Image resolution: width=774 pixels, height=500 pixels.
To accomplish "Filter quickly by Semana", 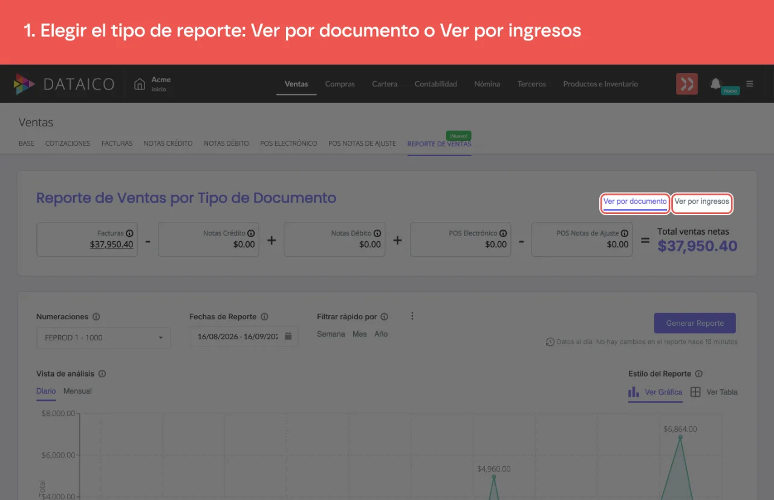I will [x=331, y=334].
